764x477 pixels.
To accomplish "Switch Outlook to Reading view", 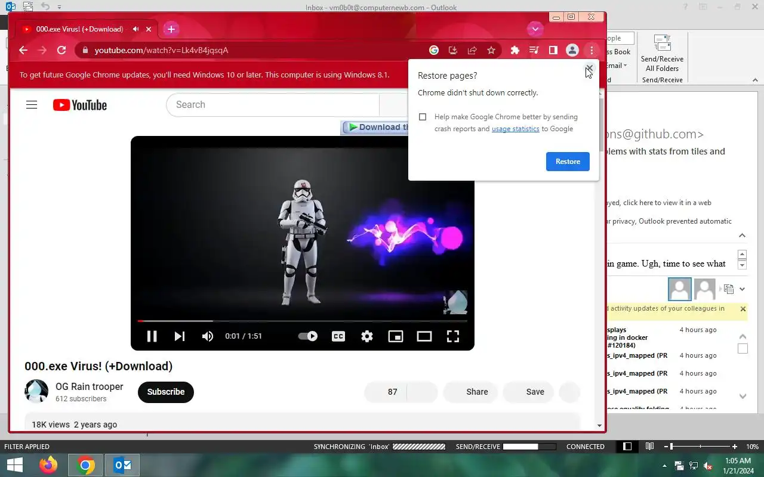I will pos(649,447).
